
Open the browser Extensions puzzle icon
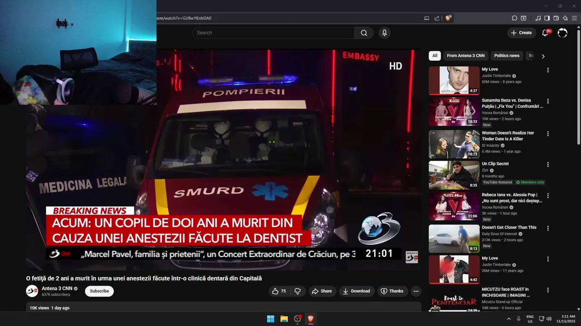click(514, 18)
